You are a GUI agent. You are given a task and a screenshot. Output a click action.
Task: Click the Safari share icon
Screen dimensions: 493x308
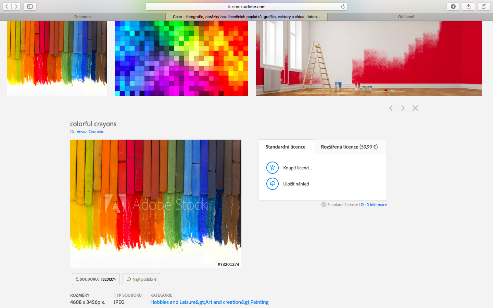(x=468, y=7)
